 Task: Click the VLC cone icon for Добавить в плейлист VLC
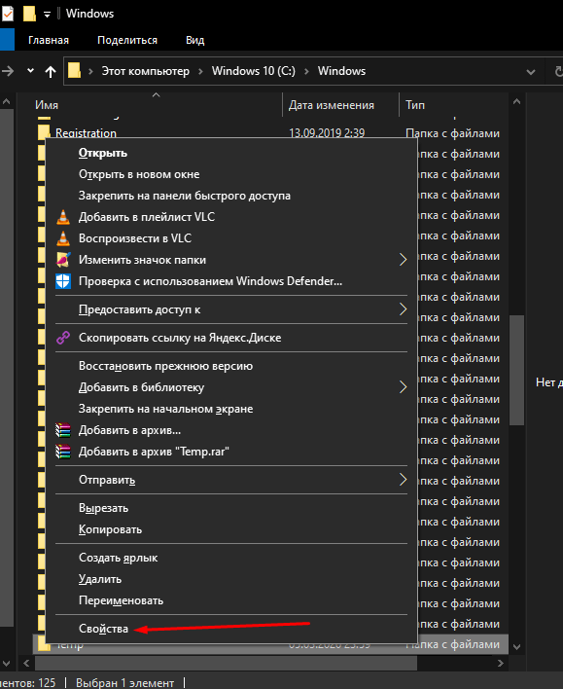[x=63, y=217]
